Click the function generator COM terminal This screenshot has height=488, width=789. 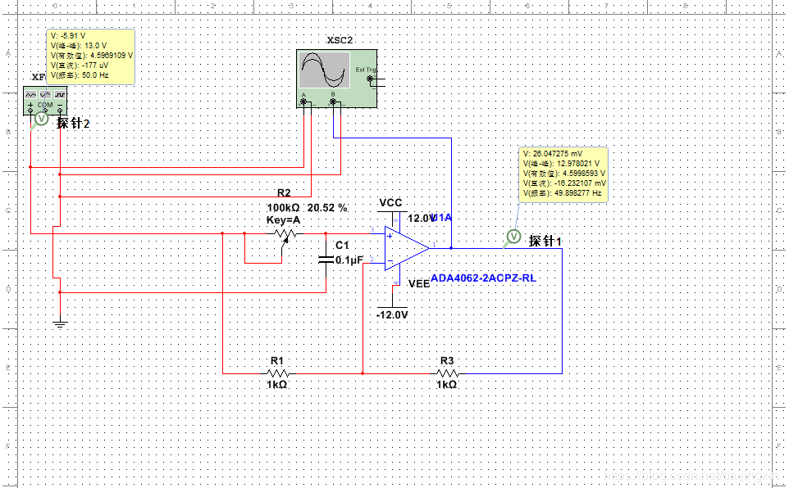tap(45, 110)
